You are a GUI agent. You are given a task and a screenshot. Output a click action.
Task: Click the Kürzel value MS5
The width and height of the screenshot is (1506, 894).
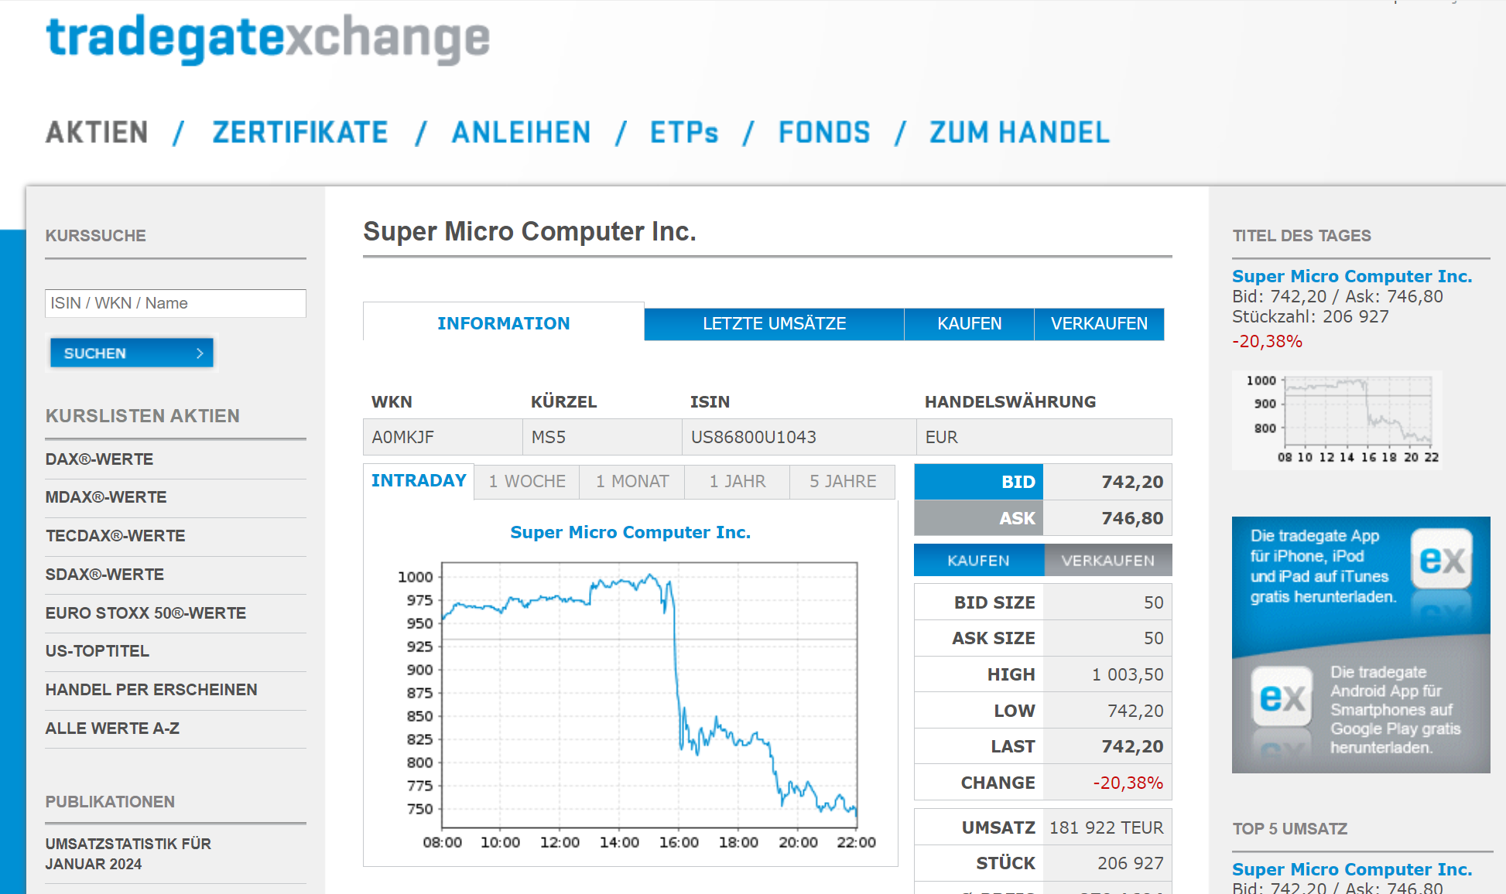coord(549,438)
